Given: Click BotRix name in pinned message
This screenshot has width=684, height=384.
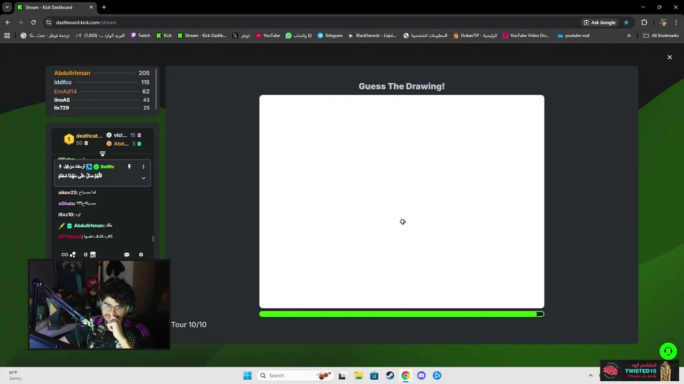Looking at the screenshot, I should point(107,167).
